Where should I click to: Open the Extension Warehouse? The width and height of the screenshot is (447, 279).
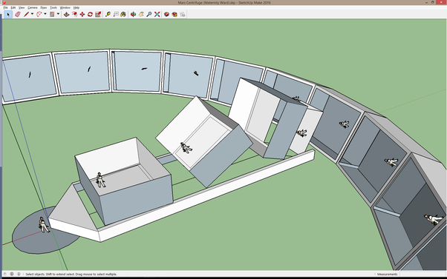tap(174, 14)
